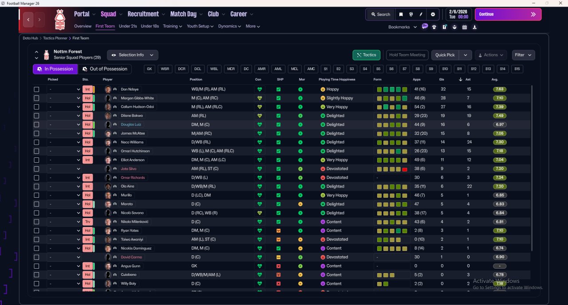Click the download tray bookmark icon
This screenshot has width=568, height=305.
click(475, 27)
